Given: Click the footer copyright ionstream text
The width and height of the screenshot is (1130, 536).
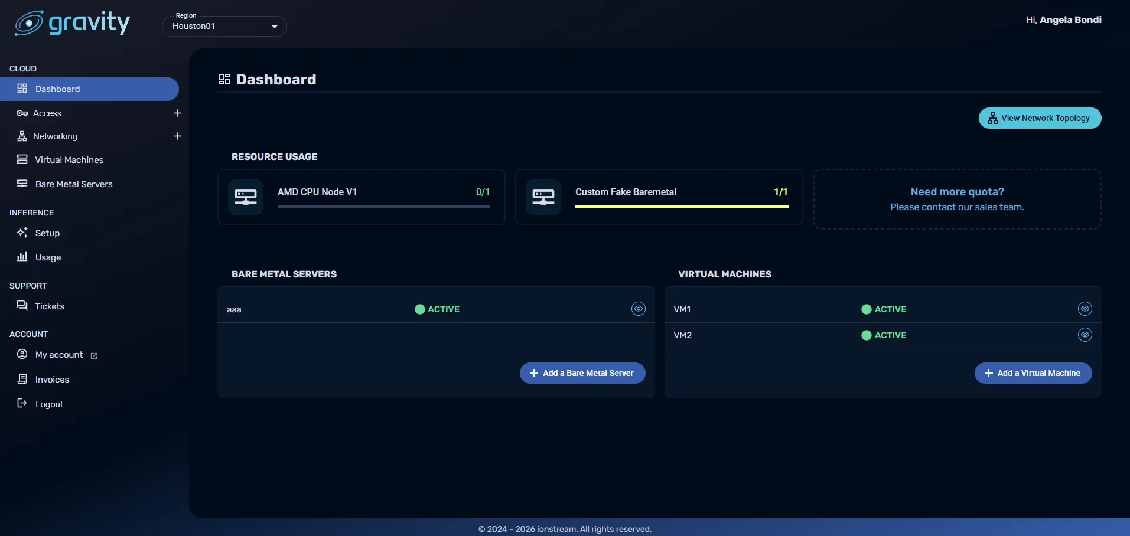Looking at the screenshot, I should 565,529.
